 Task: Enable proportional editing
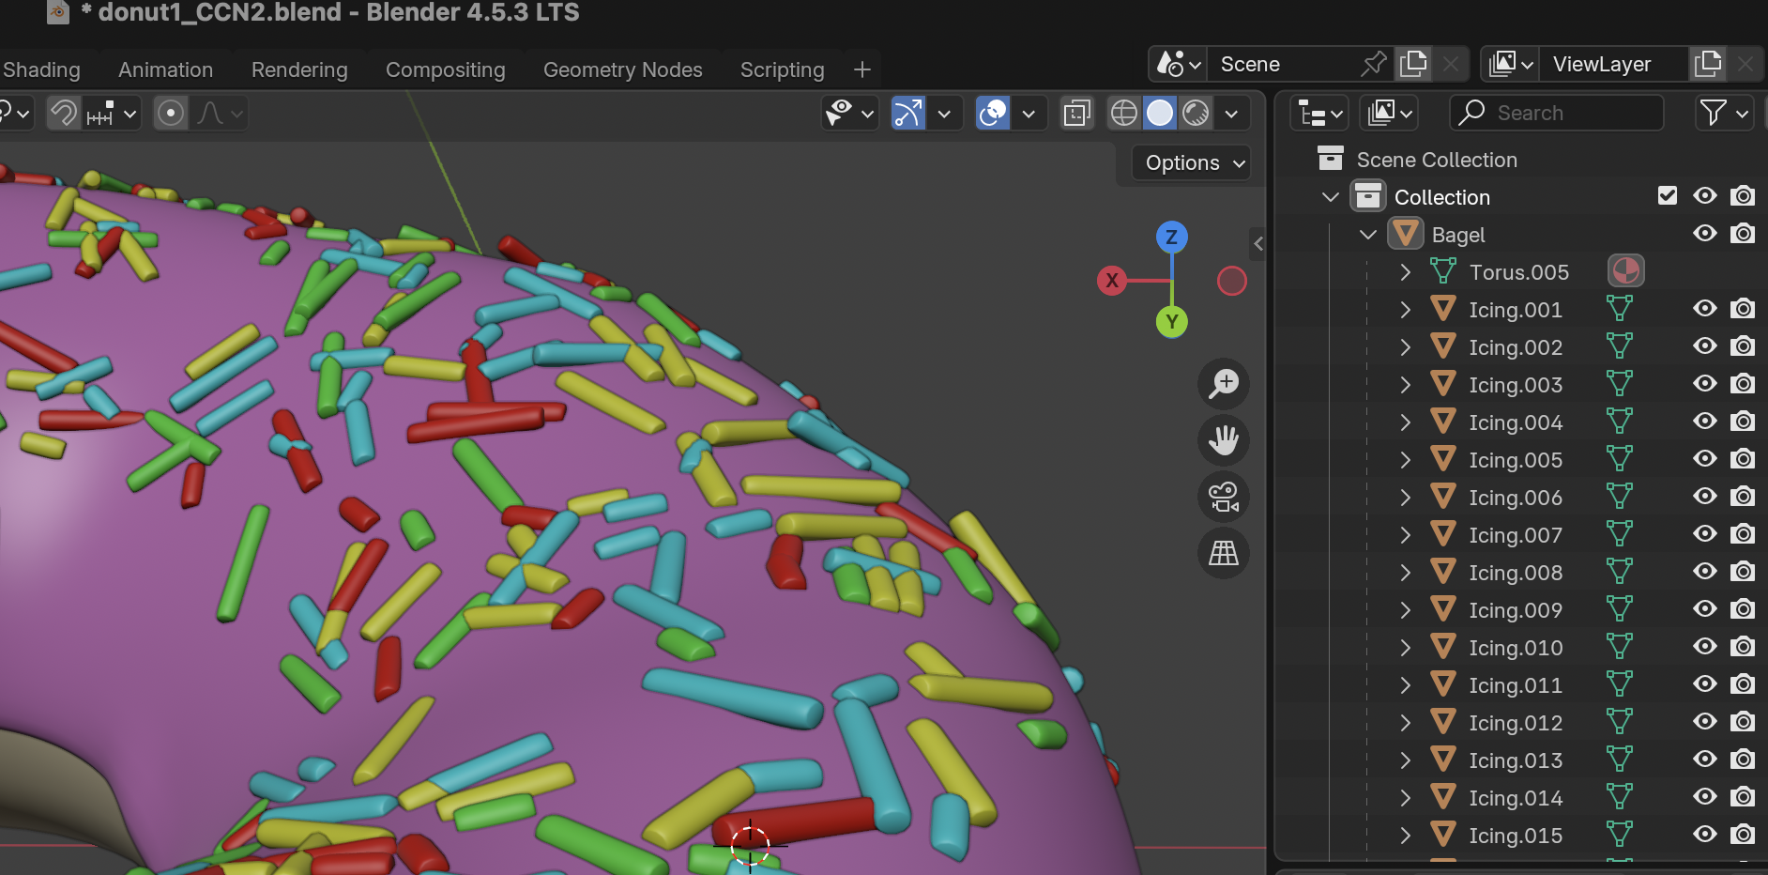coord(171,113)
